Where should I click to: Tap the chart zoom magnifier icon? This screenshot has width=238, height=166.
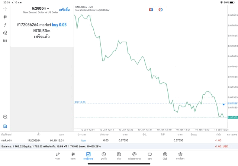[x=5, y=117]
